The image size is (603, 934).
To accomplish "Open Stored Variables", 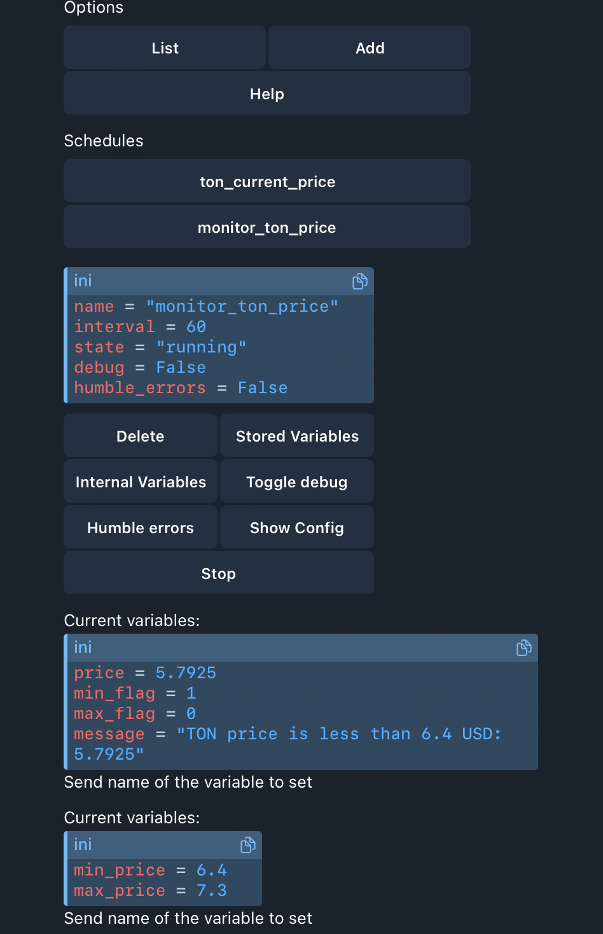I will point(297,436).
